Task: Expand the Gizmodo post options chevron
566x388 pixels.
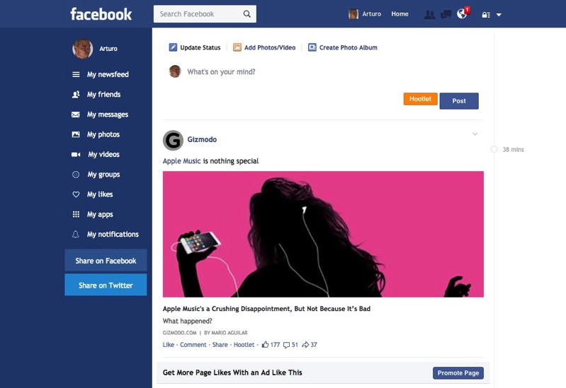Action: click(x=475, y=134)
